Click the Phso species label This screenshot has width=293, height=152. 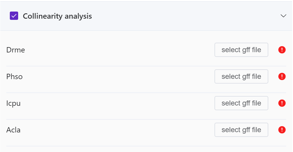click(15, 76)
